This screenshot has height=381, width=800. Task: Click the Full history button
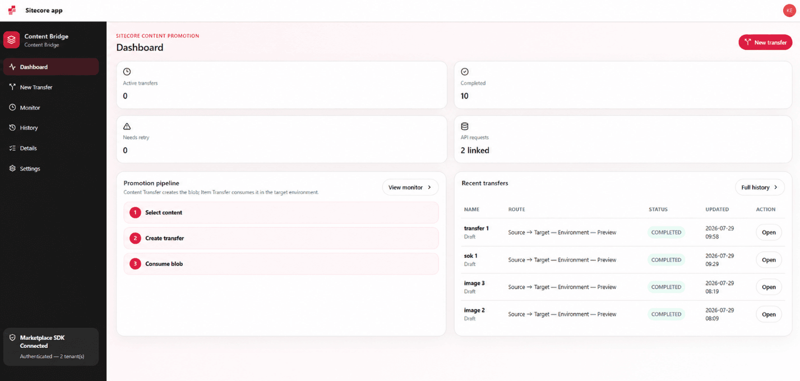(760, 187)
